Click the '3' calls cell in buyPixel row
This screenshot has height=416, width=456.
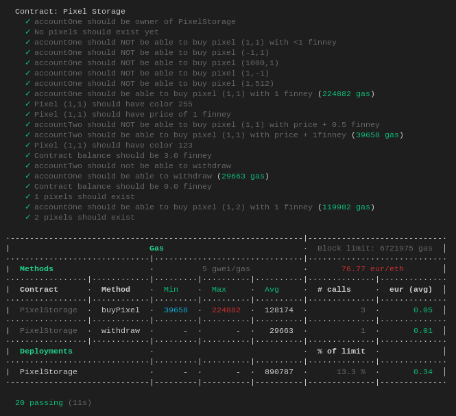[363, 310]
